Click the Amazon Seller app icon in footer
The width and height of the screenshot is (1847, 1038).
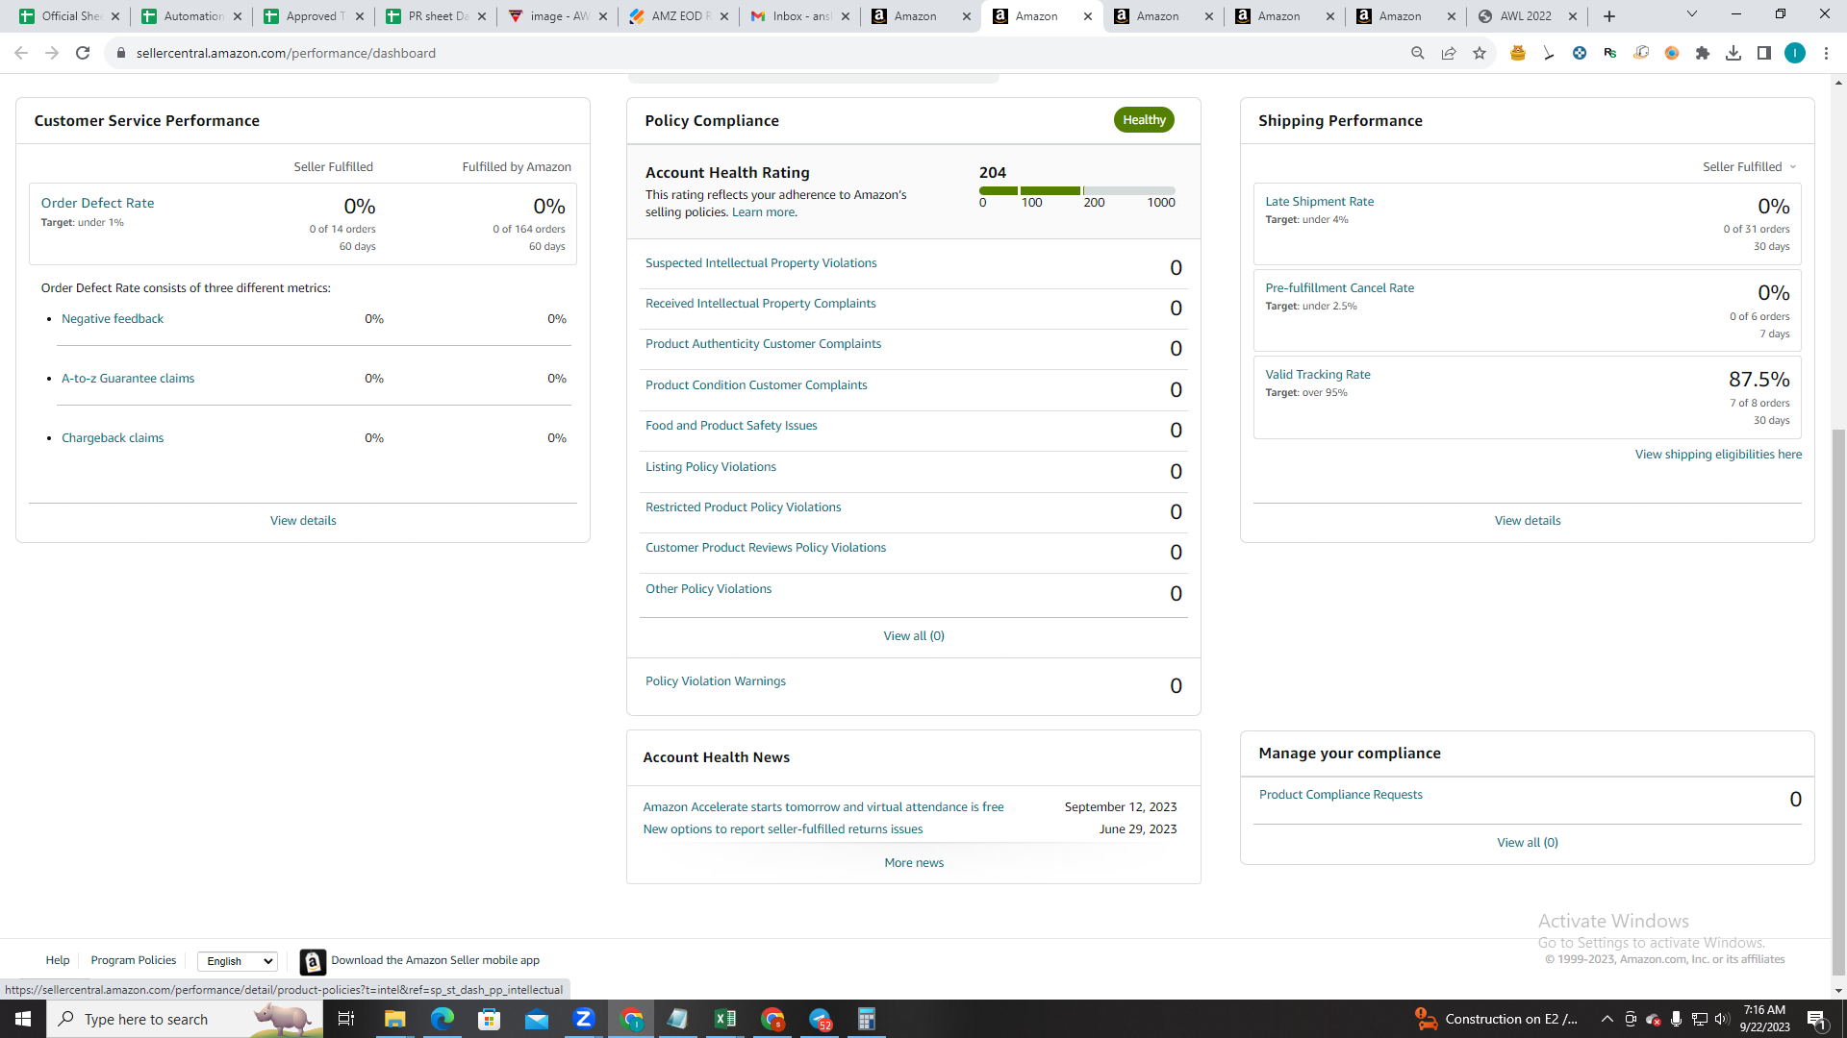click(313, 961)
